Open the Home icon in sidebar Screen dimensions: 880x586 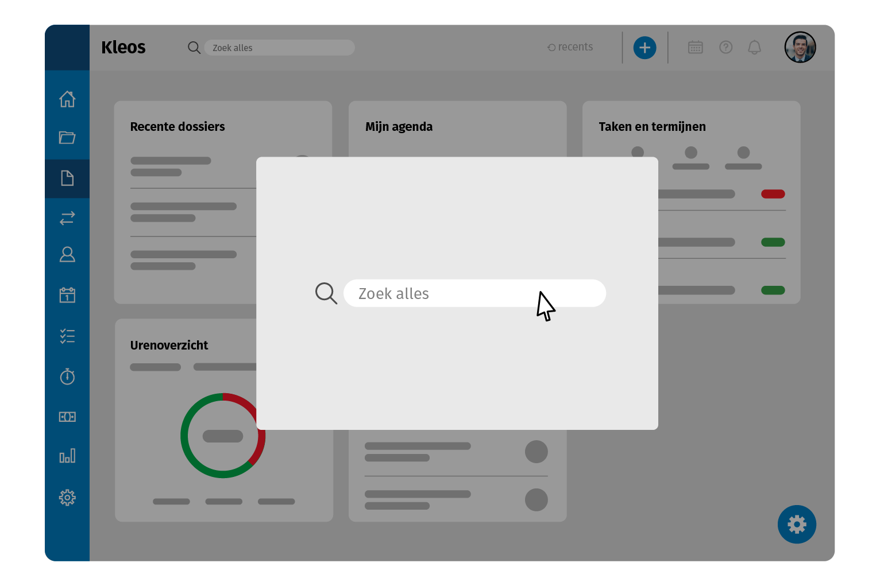coord(67,99)
